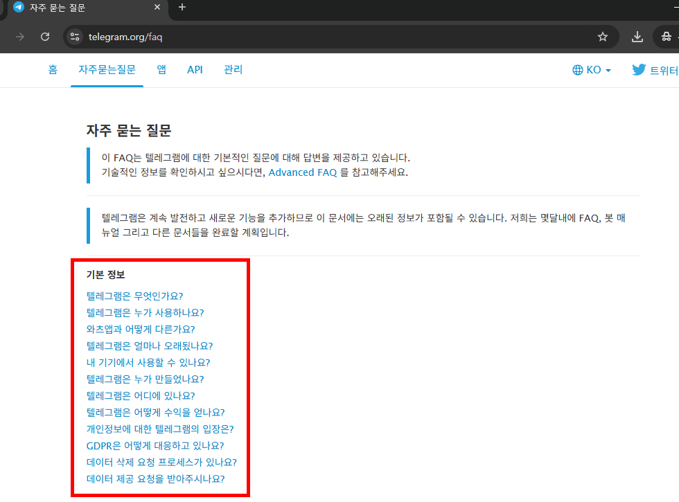This screenshot has height=502, width=679.
Task: Open a new tab with the plus button
Action: (182, 8)
